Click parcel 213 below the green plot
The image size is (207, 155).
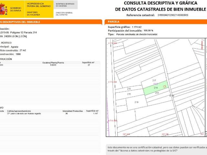[157, 93]
